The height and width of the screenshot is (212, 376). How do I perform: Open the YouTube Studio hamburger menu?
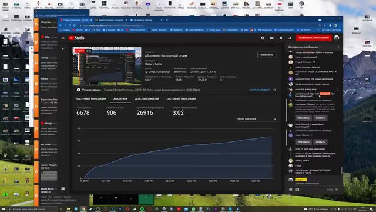63,38
